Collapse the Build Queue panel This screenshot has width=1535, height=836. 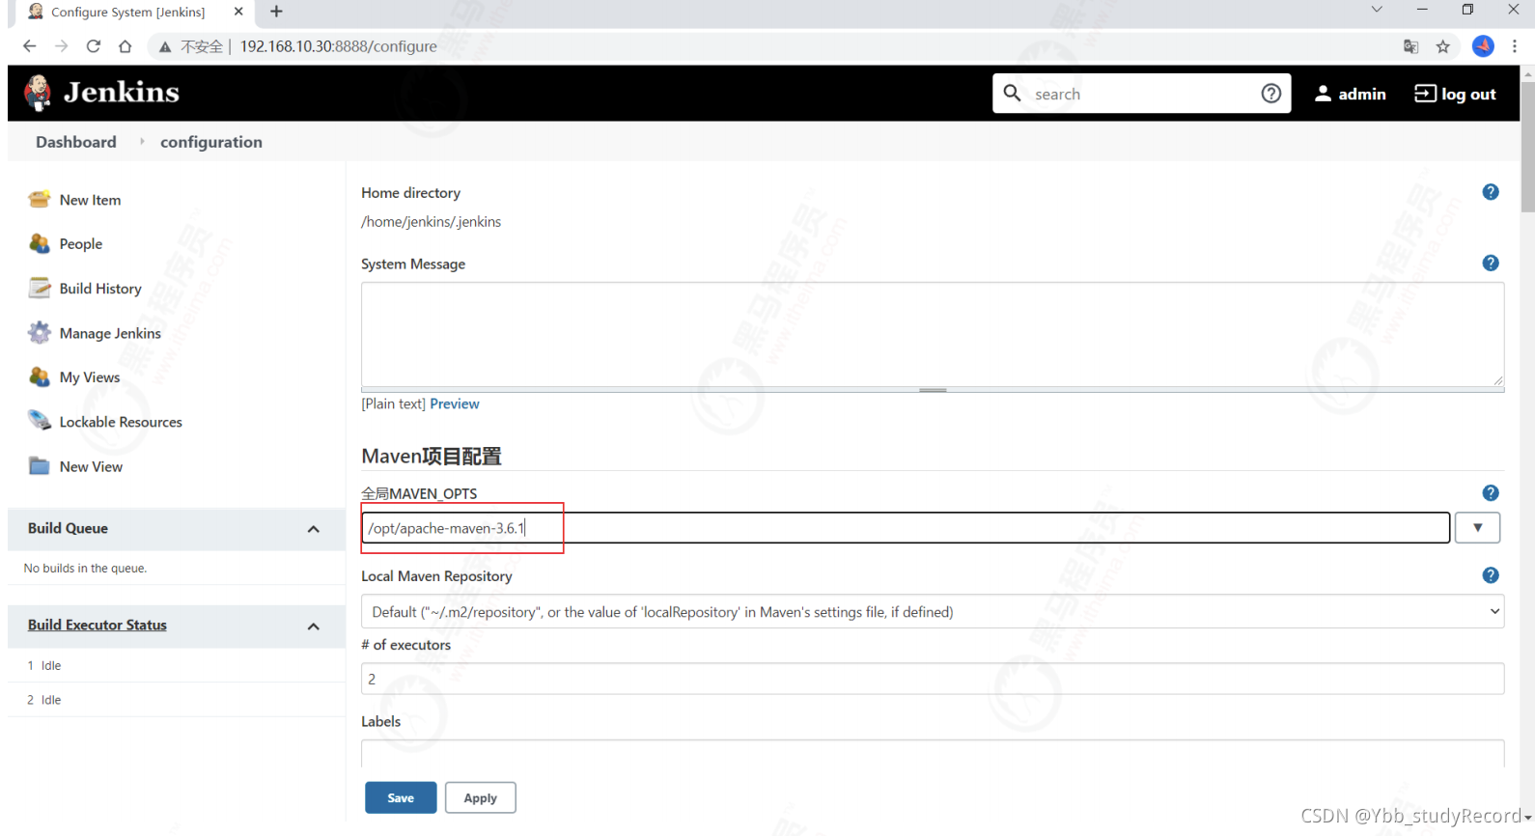314,529
